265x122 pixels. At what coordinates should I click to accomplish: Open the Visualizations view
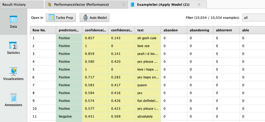pyautogui.click(x=13, y=74)
